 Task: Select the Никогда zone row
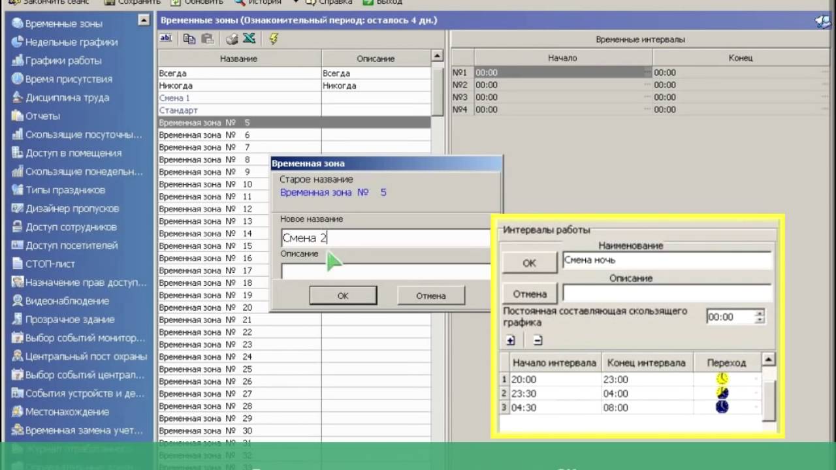(294, 86)
